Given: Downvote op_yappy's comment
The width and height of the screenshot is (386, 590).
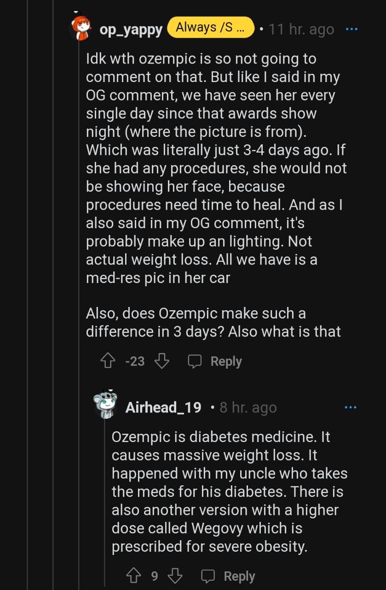Looking at the screenshot, I should 161,361.
